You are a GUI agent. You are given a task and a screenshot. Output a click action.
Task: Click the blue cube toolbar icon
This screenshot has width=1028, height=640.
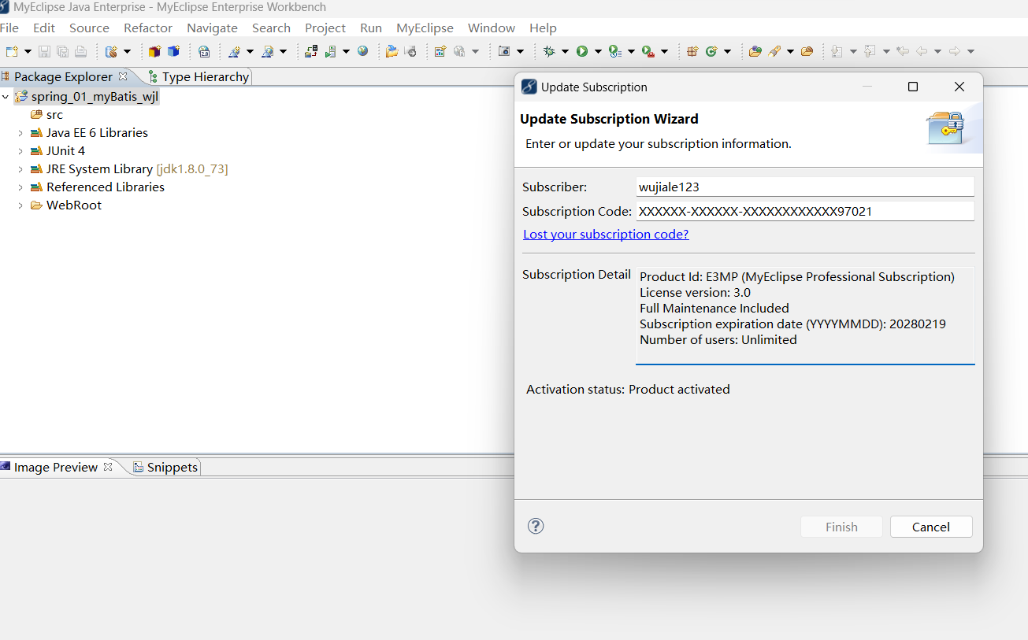click(173, 51)
